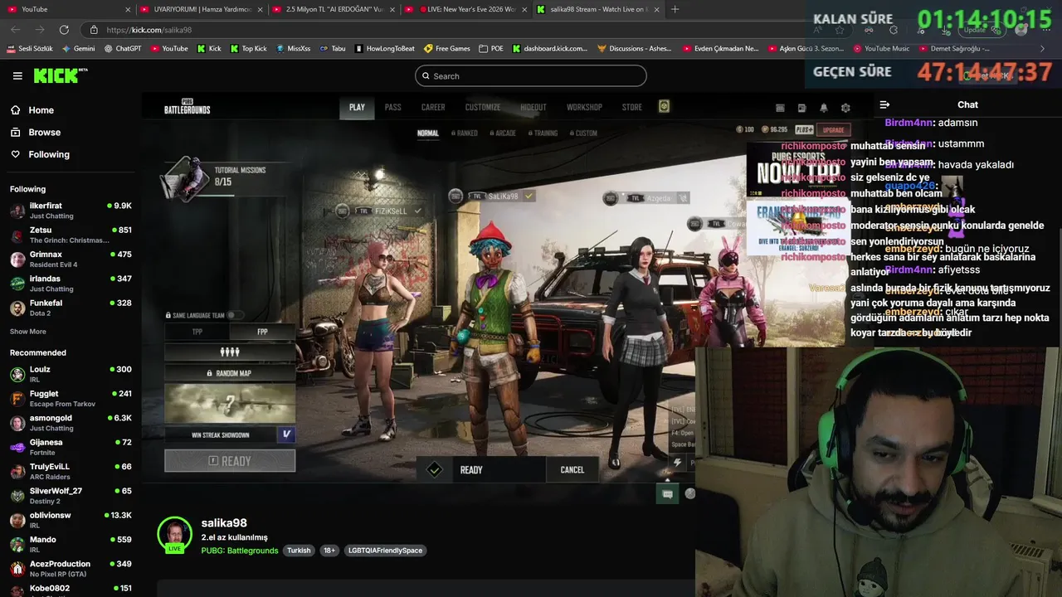Open the CUSTOMIZE tab
1062x597 pixels.
pos(483,107)
